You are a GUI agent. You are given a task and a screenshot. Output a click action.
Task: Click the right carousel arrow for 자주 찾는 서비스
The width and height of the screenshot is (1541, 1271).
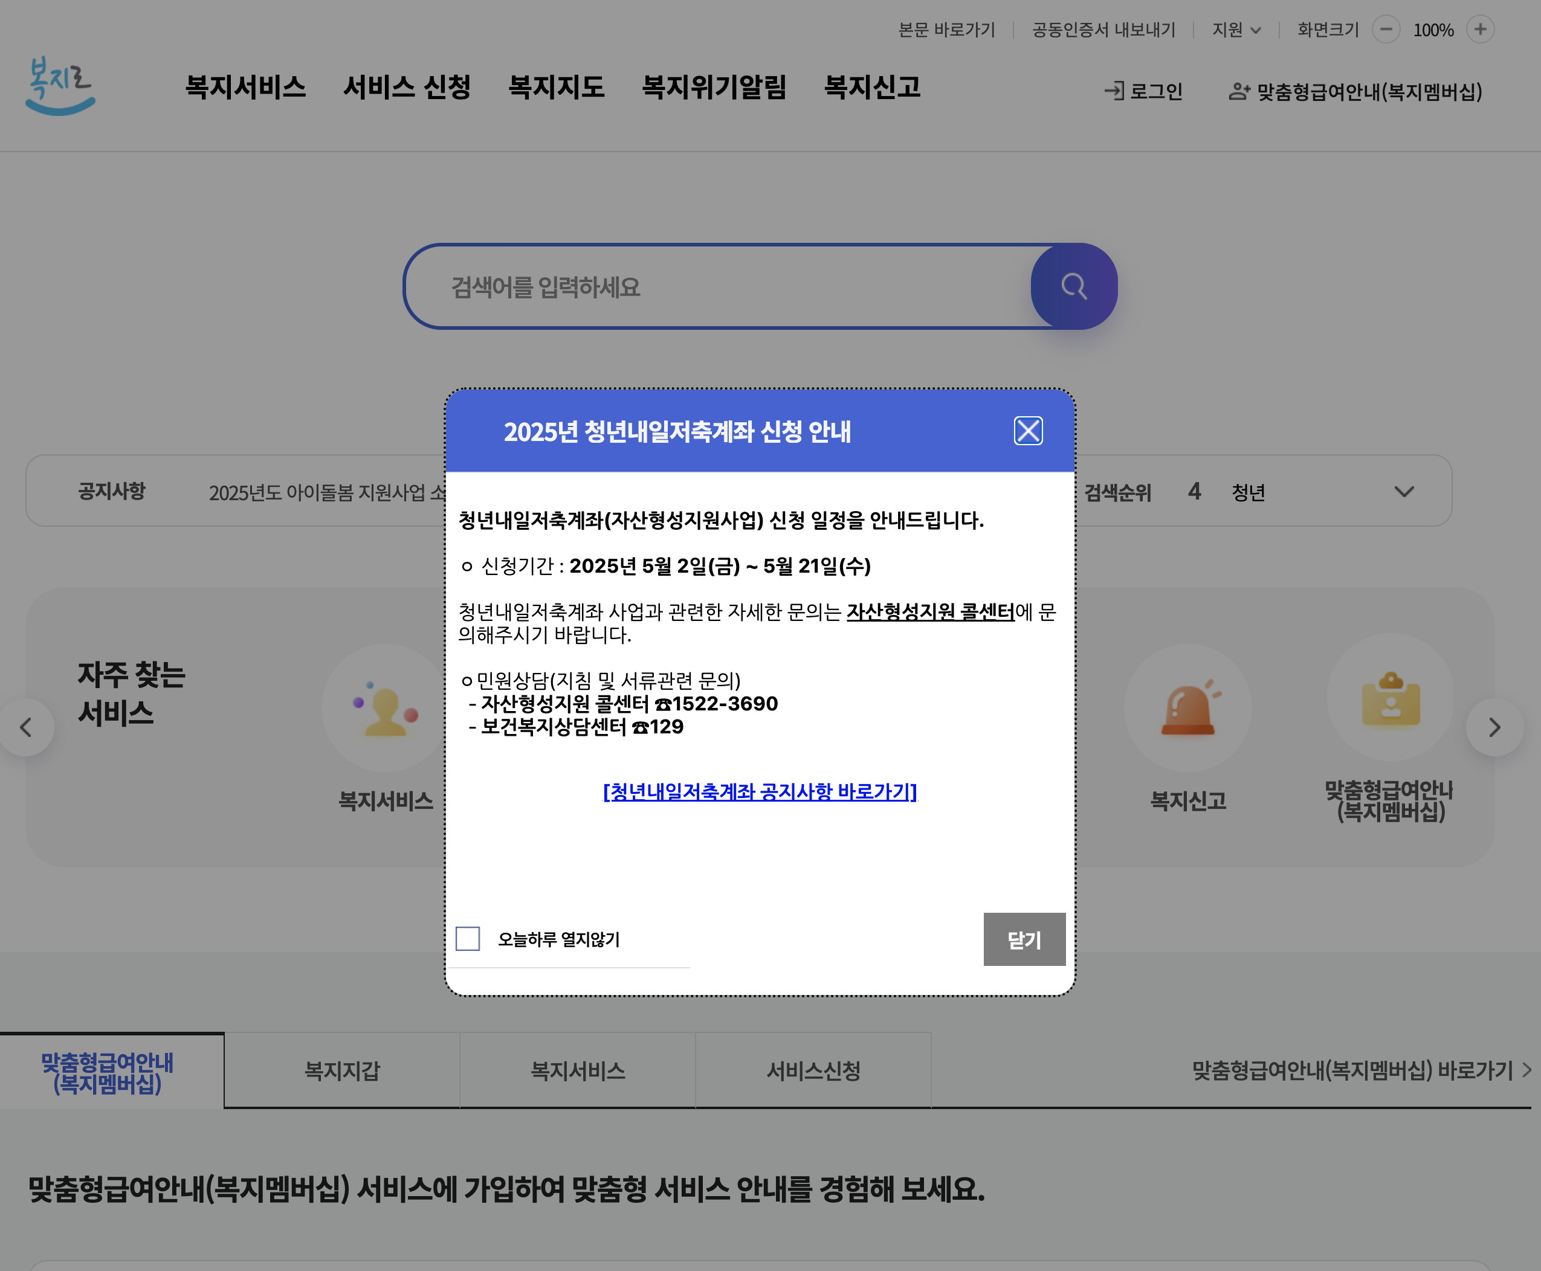pos(1494,727)
